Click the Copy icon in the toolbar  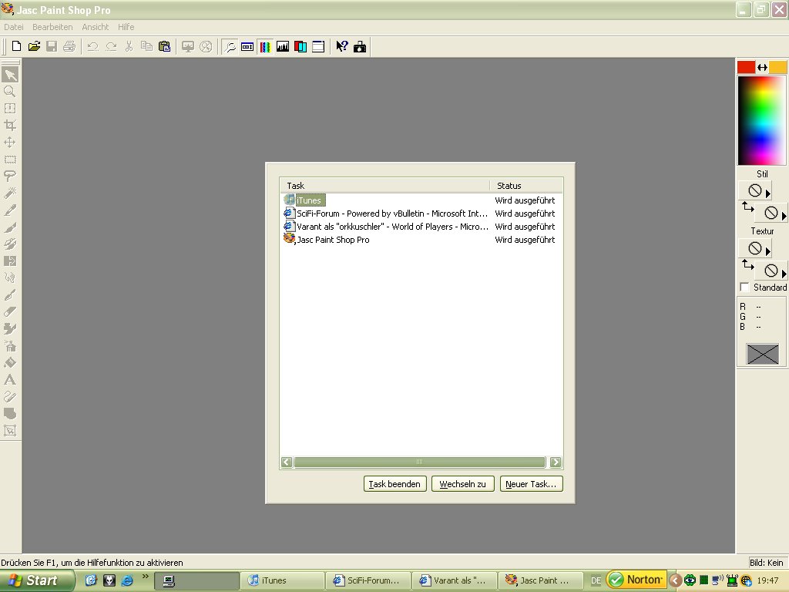click(146, 47)
